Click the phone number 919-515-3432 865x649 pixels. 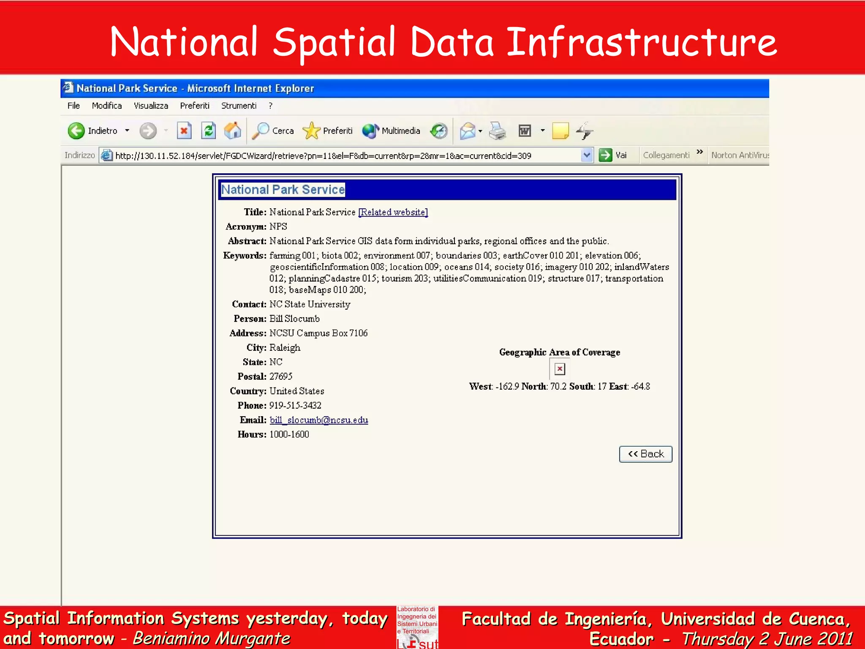click(x=295, y=406)
